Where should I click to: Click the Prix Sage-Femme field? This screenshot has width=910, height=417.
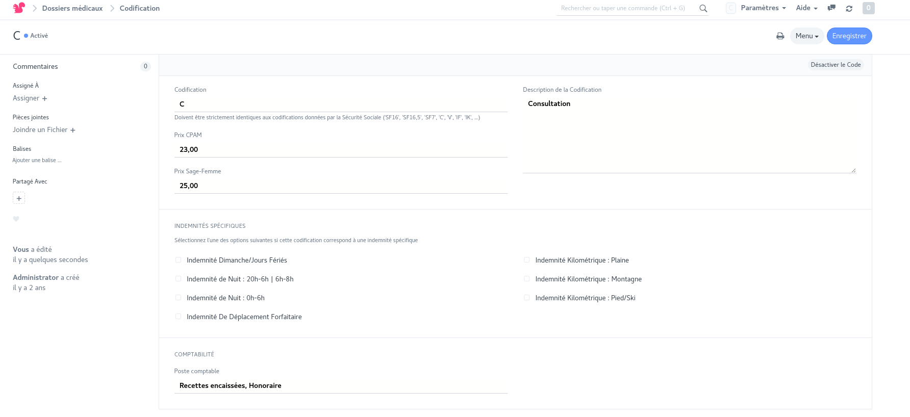[x=341, y=186]
